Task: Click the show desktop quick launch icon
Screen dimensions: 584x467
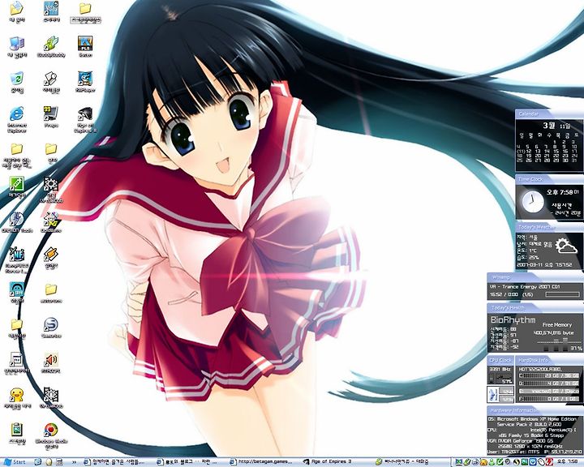Action: click(x=59, y=462)
